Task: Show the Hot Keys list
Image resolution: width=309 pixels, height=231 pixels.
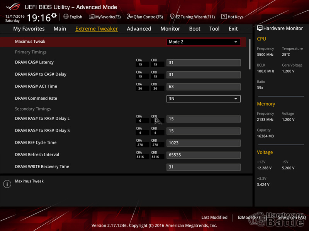Action: coord(232,17)
